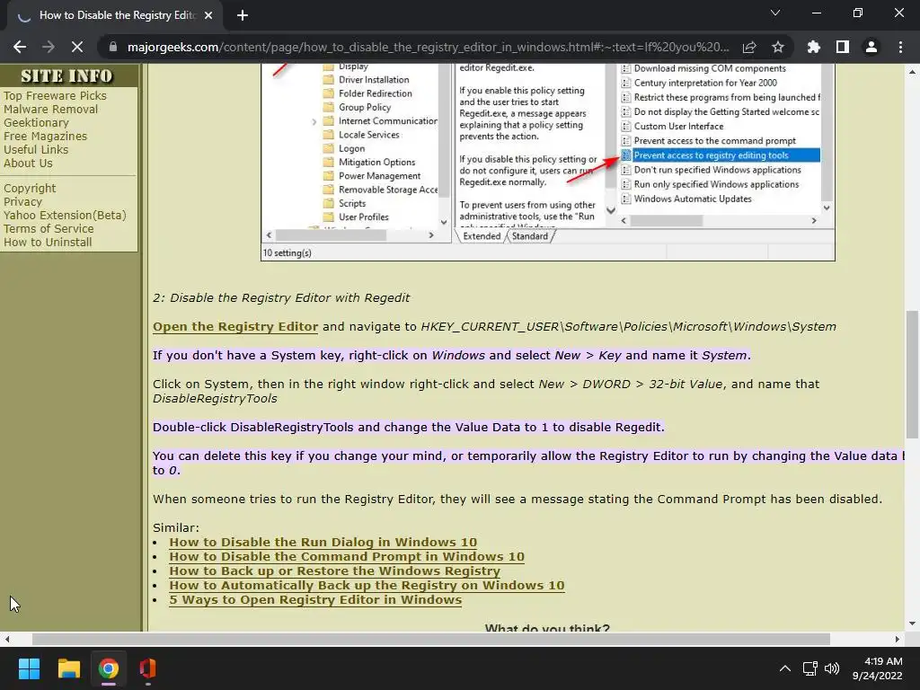Click the address bar URL
920x690 pixels.
pyautogui.click(x=428, y=47)
